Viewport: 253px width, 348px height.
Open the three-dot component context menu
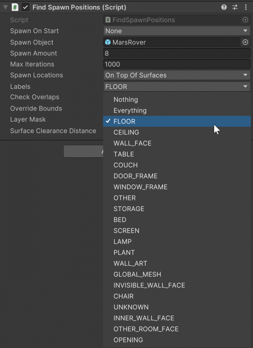tap(246, 7)
